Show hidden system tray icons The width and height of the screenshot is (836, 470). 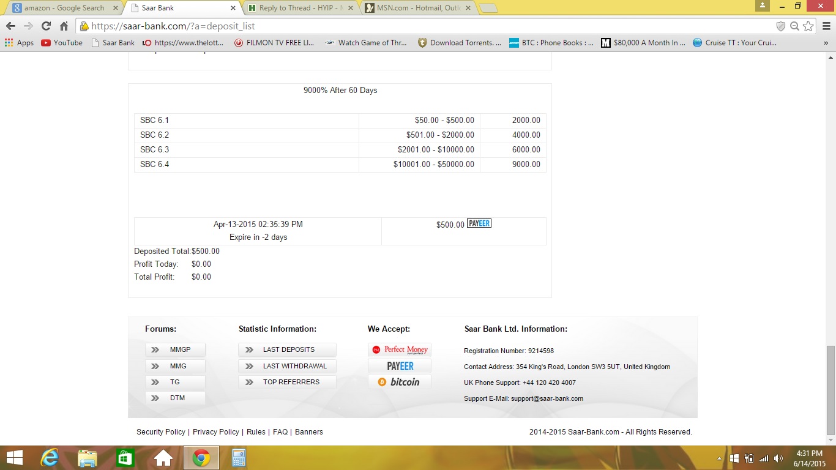click(719, 458)
